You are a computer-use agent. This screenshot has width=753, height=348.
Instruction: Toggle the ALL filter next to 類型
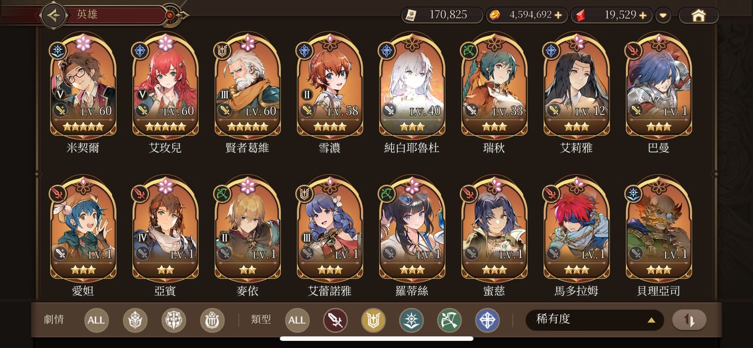[297, 320]
